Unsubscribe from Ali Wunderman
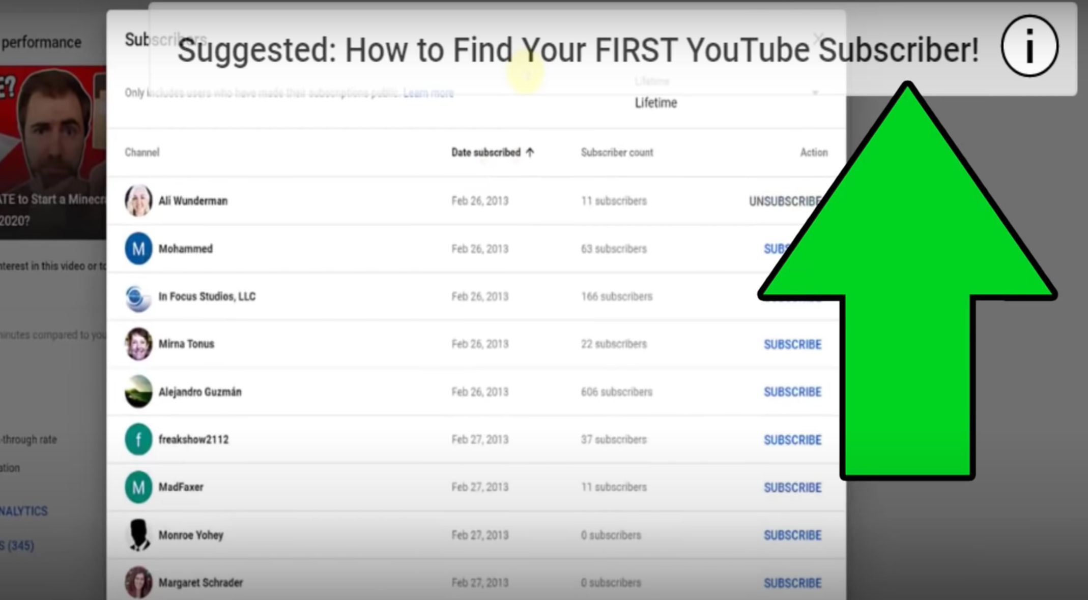Screen dimensions: 1088x600 click(784, 201)
